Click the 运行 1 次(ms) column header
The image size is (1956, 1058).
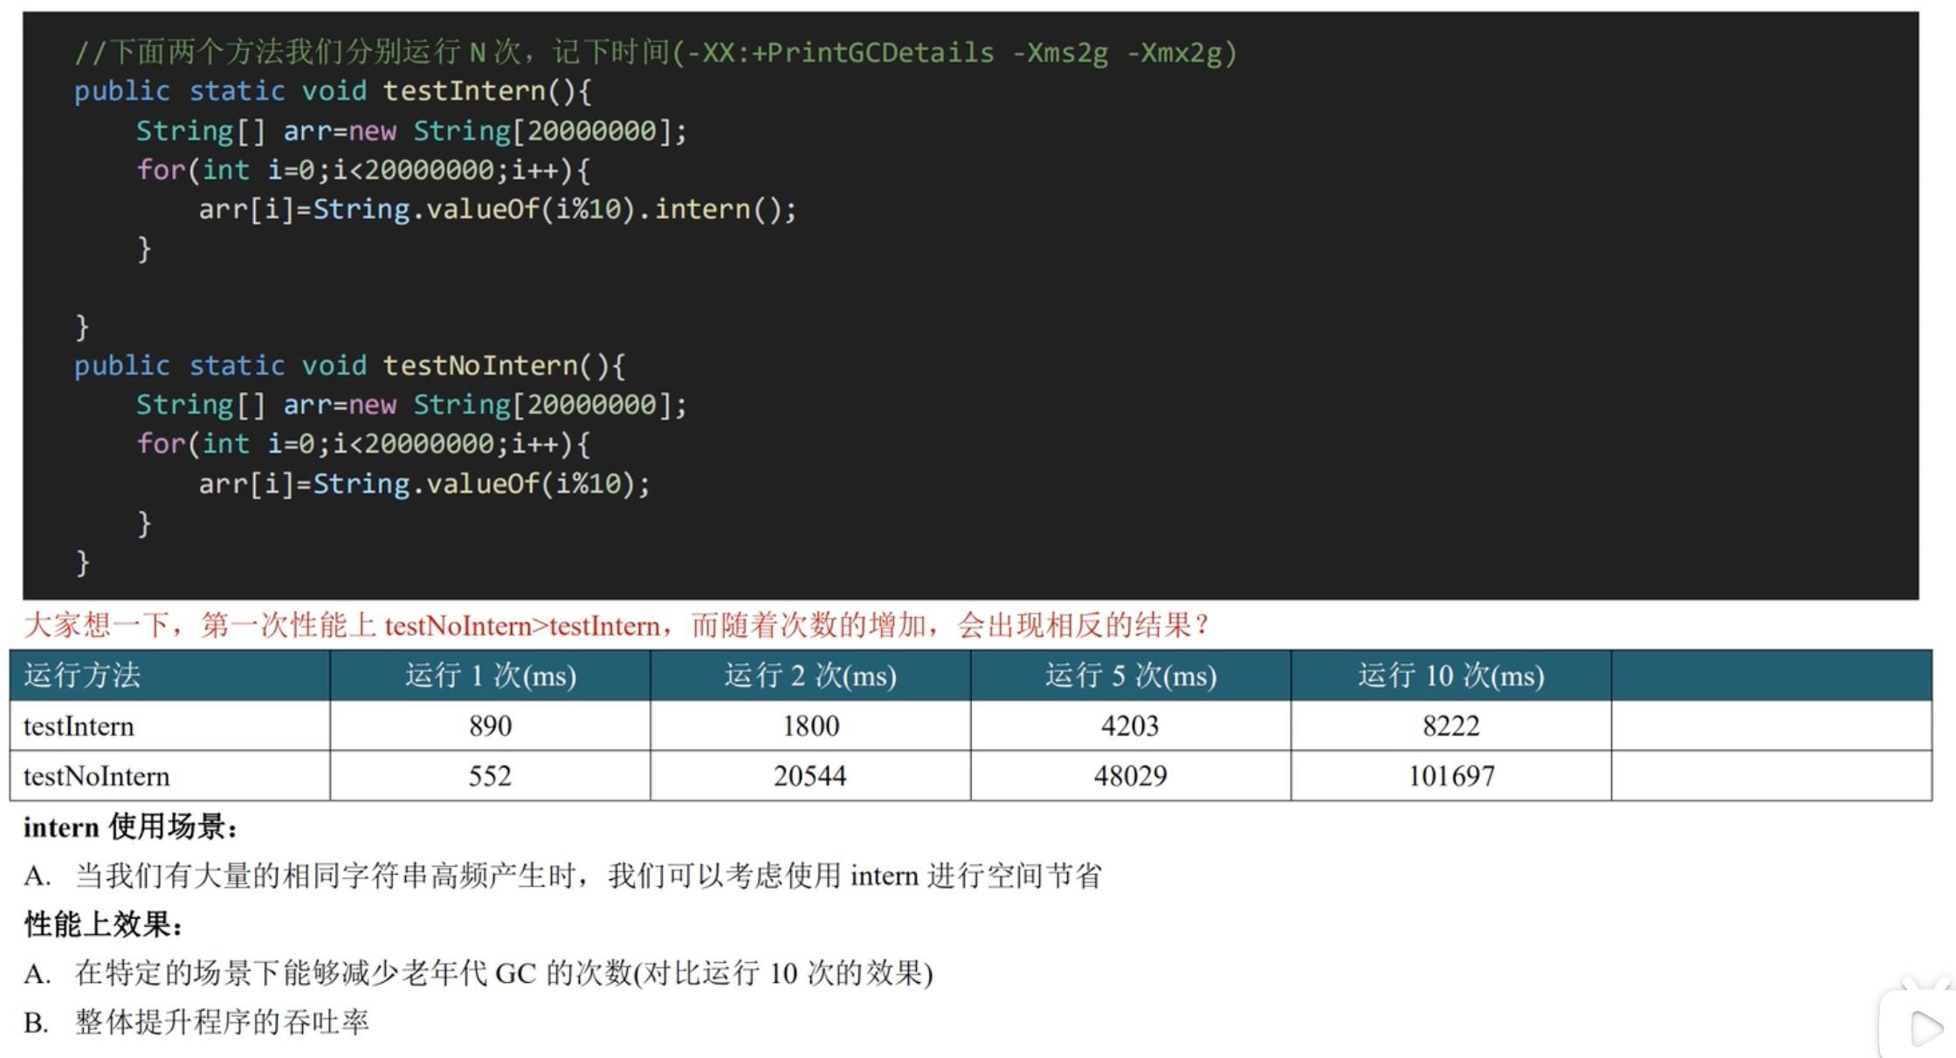490,676
